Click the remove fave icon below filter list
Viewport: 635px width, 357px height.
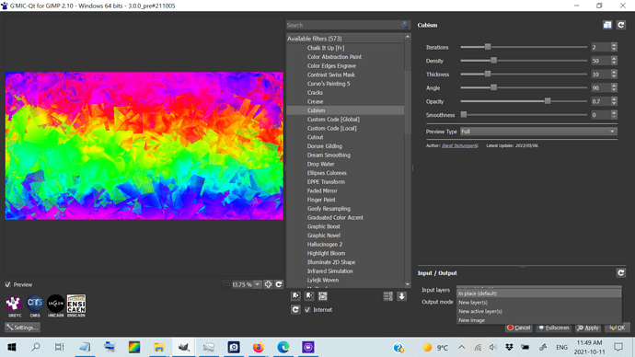[309, 296]
